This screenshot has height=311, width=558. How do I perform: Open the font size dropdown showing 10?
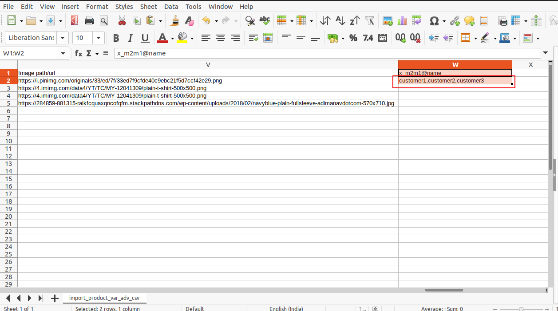click(x=99, y=38)
